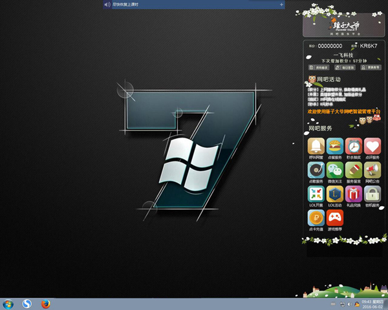Open the 服务留言 pencil icon

click(354, 170)
